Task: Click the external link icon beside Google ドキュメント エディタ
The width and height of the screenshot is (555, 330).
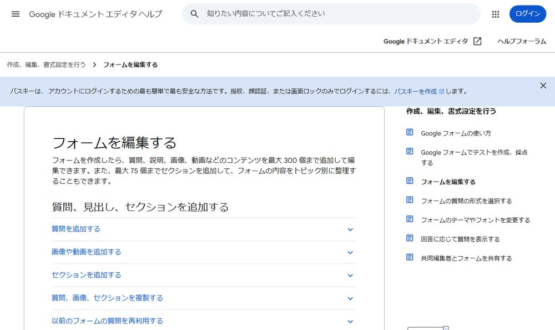Action: [477, 41]
